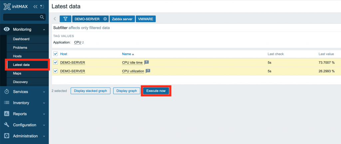Sort the table by Name column
The height and width of the screenshot is (144, 341).
click(127, 54)
